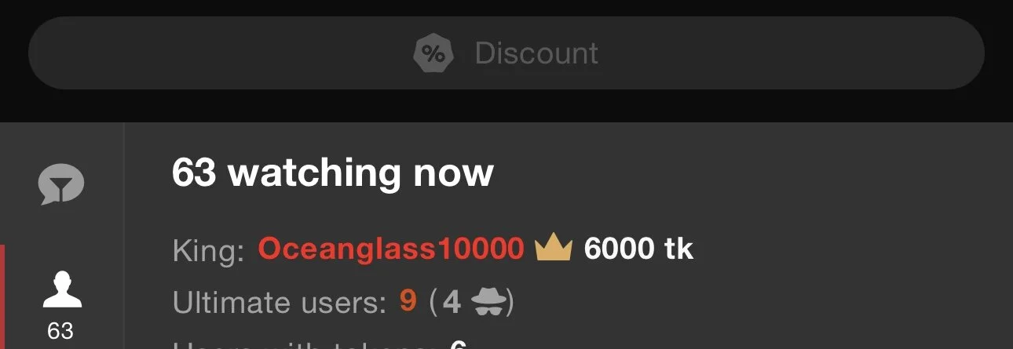Image resolution: width=1013 pixels, height=349 pixels.
Task: Click the 'Discount' text label
Action: click(536, 53)
